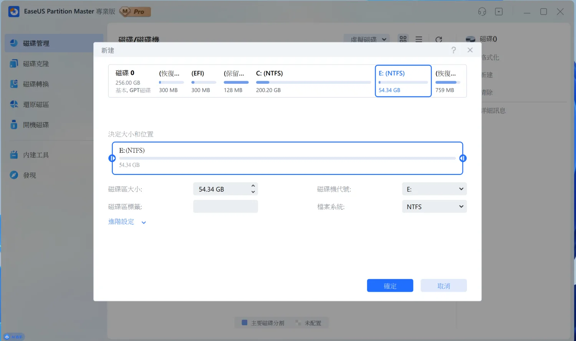Screen dimensions: 576x341
Task: Click the 取消 cancel button
Action: pos(444,286)
